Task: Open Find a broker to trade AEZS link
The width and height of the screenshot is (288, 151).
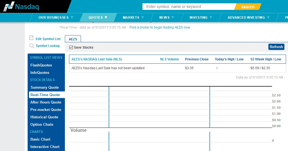Action: pos(160,27)
